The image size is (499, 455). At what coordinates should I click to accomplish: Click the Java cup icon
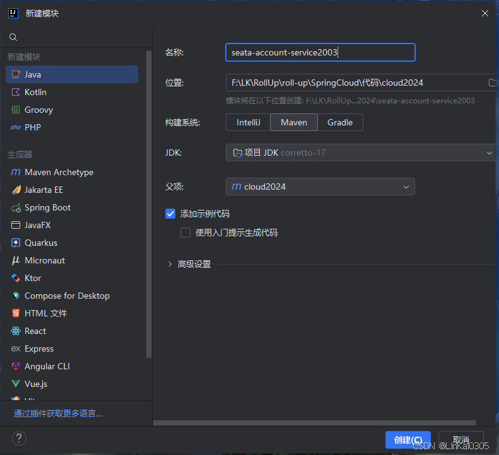tap(16, 74)
